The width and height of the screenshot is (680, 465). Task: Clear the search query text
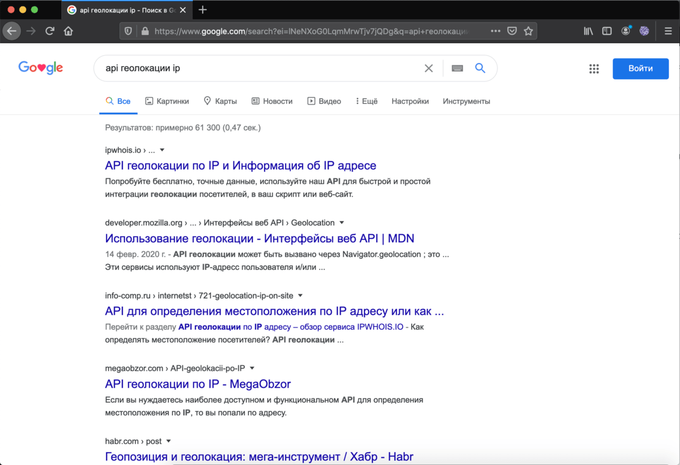(x=428, y=68)
